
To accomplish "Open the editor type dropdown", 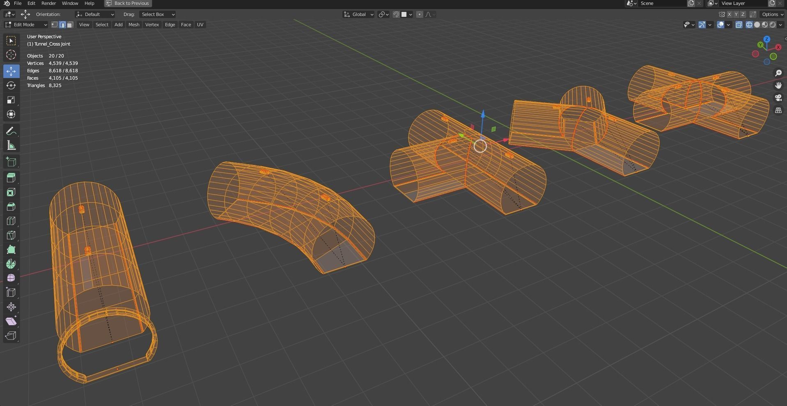I will click(9, 14).
